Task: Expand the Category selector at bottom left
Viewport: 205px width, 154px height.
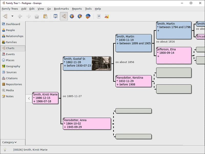Action: coord(9,142)
